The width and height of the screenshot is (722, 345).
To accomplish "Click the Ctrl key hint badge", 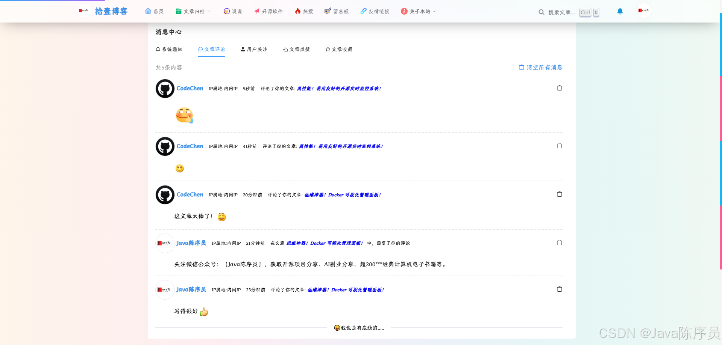I will click(585, 12).
